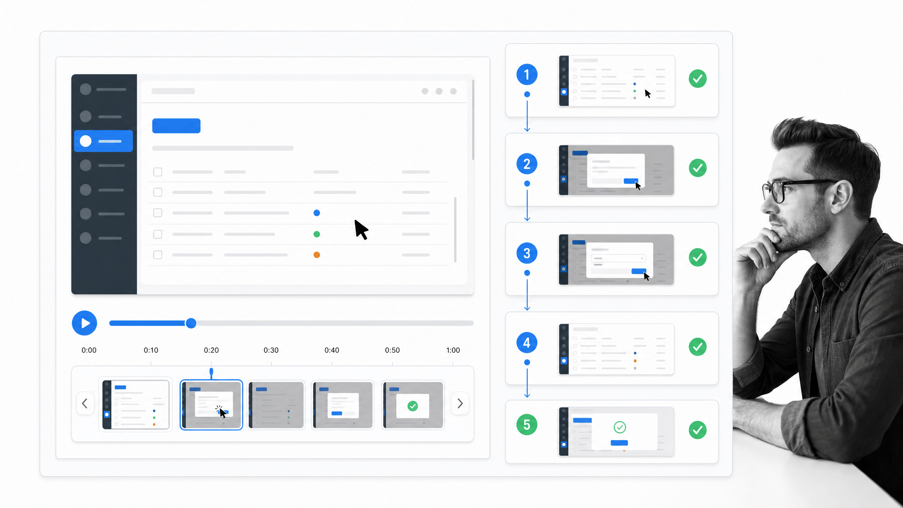Screen dimensions: 903x508
Task: Select the highlighted blue sidebar item
Action: [x=104, y=141]
